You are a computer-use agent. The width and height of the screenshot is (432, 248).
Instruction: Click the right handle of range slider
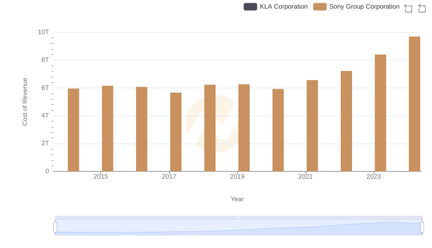tap(422, 228)
